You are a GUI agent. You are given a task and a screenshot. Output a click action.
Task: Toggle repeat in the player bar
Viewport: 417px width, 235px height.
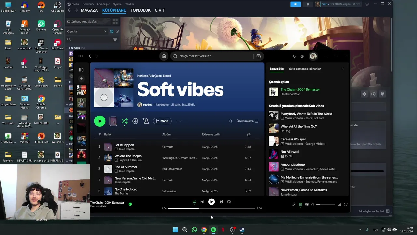tap(229, 202)
